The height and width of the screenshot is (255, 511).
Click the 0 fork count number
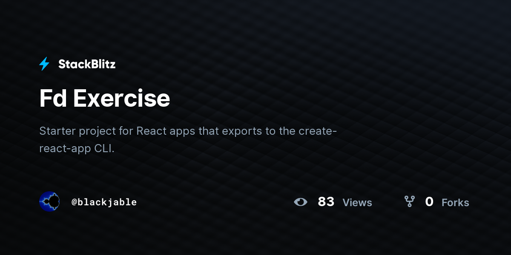coord(429,202)
